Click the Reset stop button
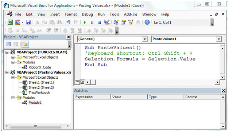The width and height of the screenshot is (229, 132). [x=100, y=22]
